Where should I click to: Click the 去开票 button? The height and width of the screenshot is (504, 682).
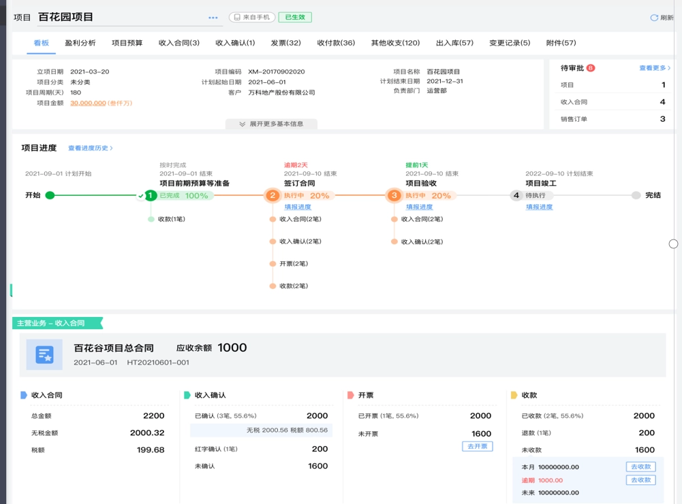point(477,446)
